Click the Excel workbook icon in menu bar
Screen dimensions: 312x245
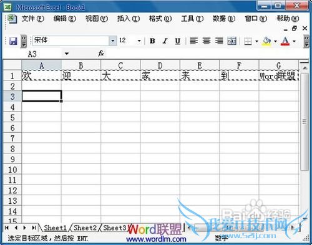[12, 19]
